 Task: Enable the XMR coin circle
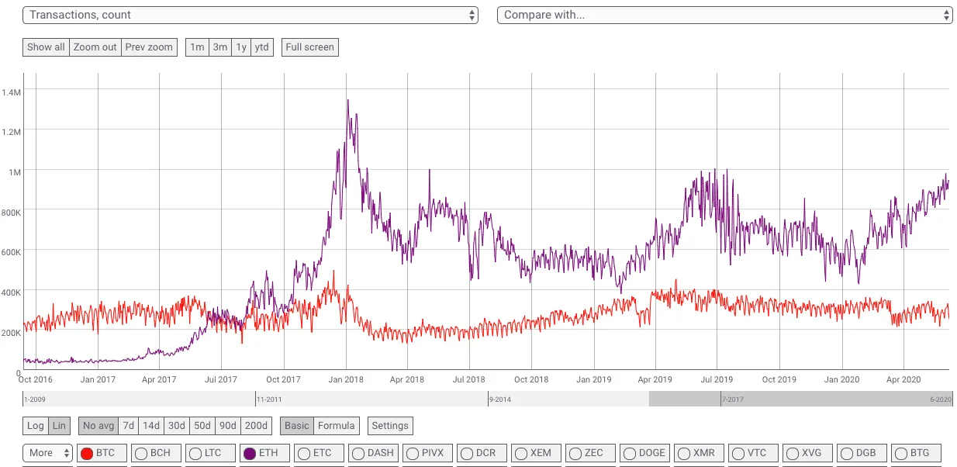coord(684,454)
